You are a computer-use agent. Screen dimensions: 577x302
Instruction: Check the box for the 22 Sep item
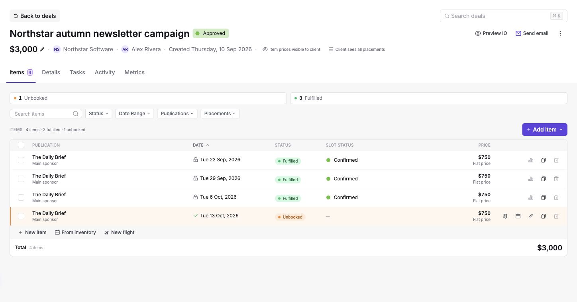(x=21, y=160)
